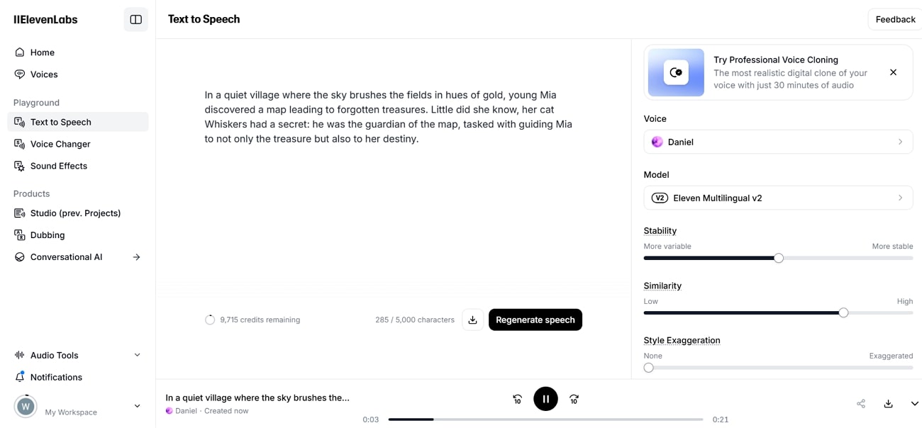Click the 0:21 duration text

click(721, 419)
